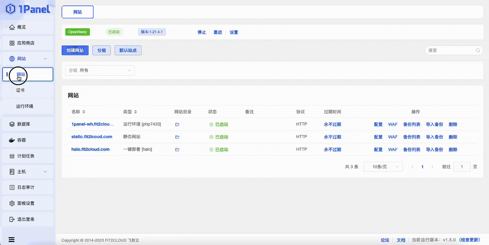Select page number 1
The height and width of the screenshot is (245, 489).
[x=422, y=167]
